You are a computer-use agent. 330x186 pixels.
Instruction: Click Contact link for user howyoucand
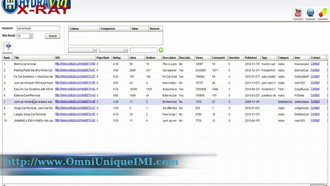(x=315, y=64)
